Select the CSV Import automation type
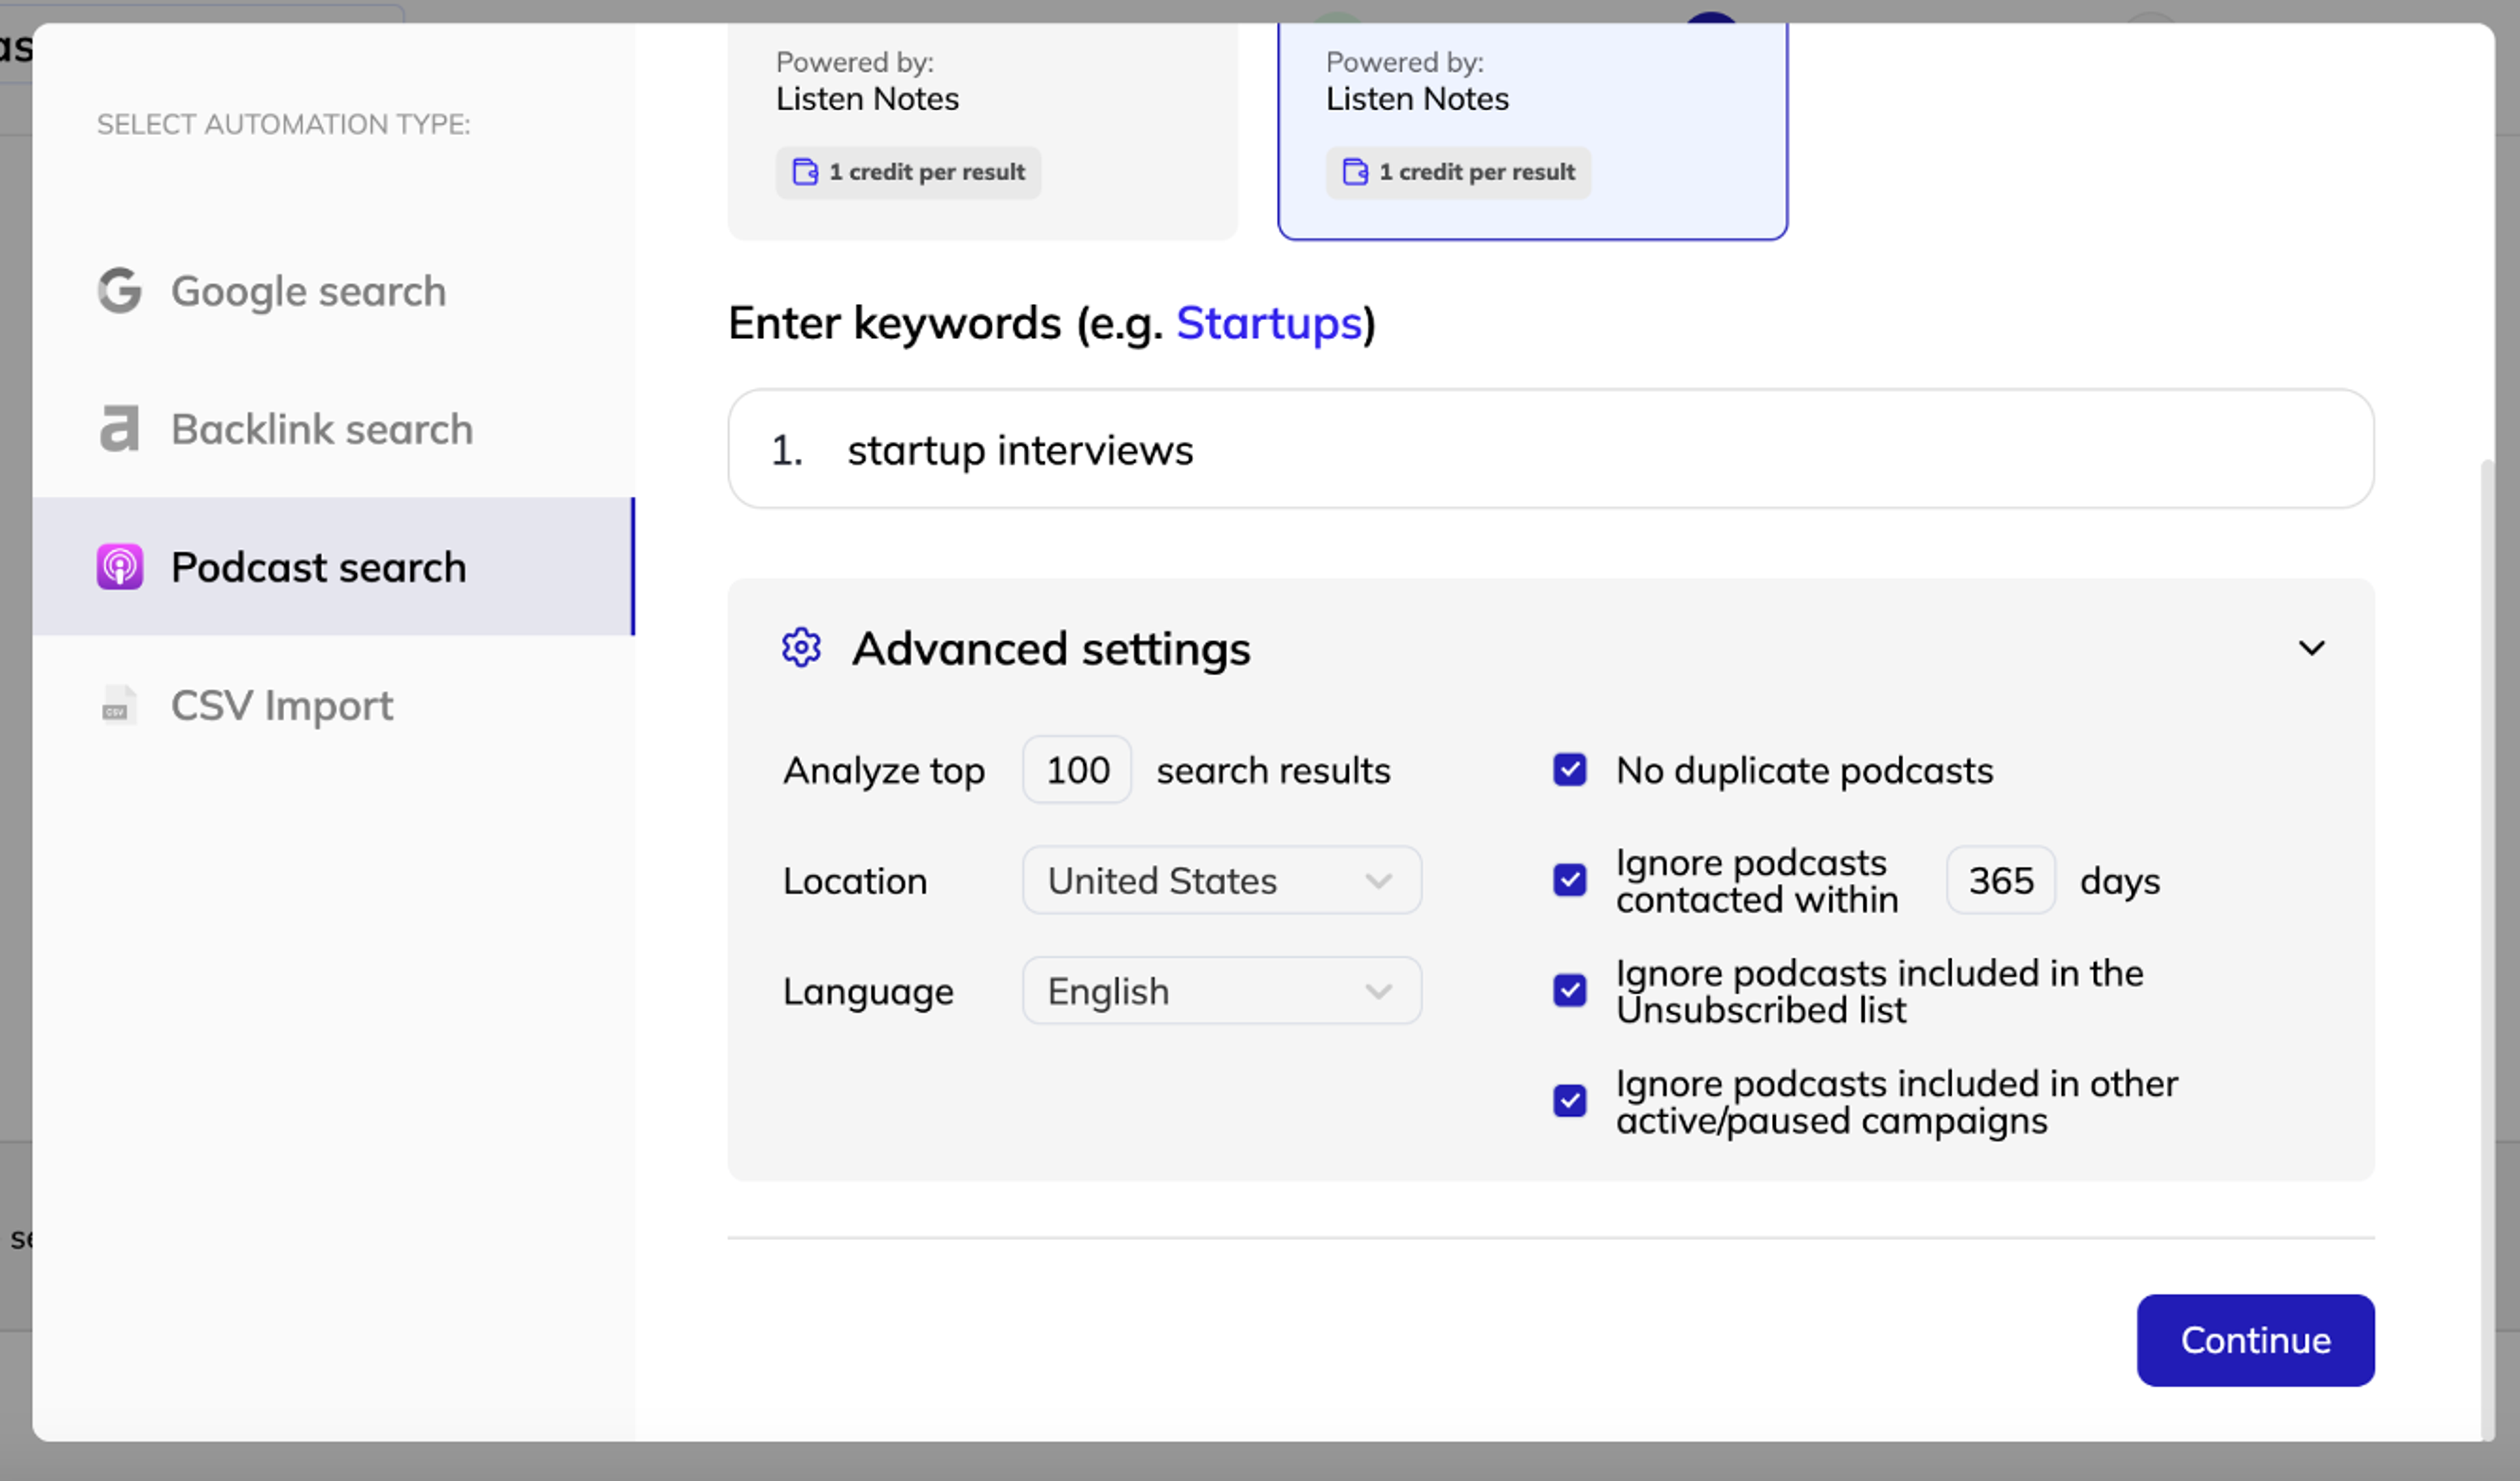The width and height of the screenshot is (2520, 1481). [x=333, y=705]
